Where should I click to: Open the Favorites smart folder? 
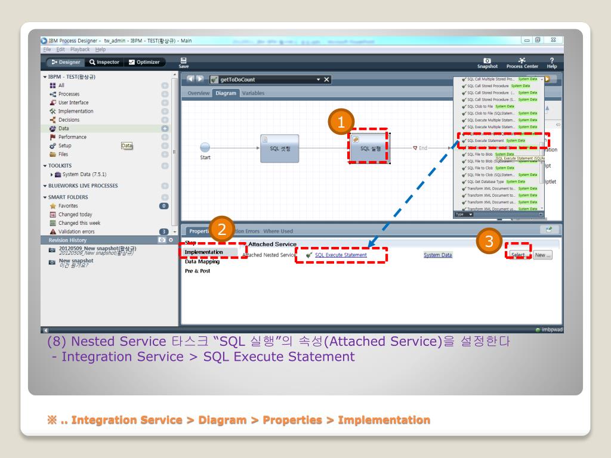click(x=64, y=206)
